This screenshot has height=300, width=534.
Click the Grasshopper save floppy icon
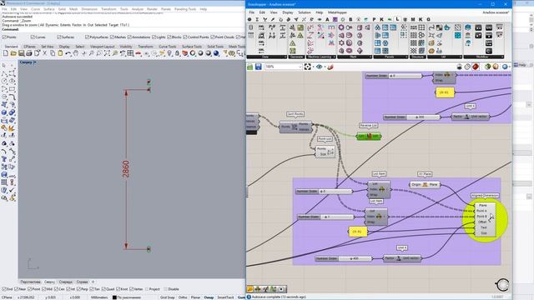(258, 67)
